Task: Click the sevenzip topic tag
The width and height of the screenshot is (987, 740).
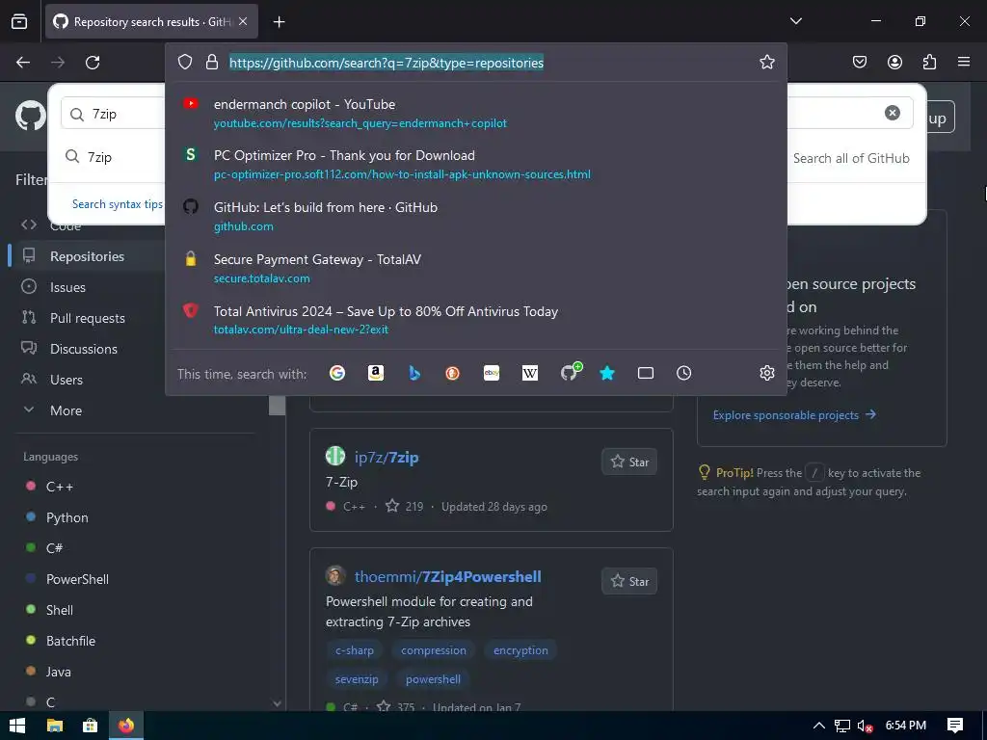Action: pyautogui.click(x=357, y=679)
